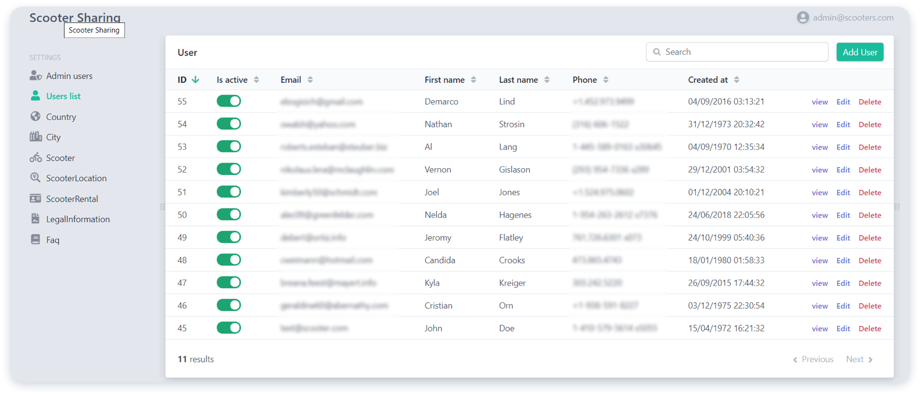Click the Country globe icon
920x395 pixels.
tap(35, 116)
